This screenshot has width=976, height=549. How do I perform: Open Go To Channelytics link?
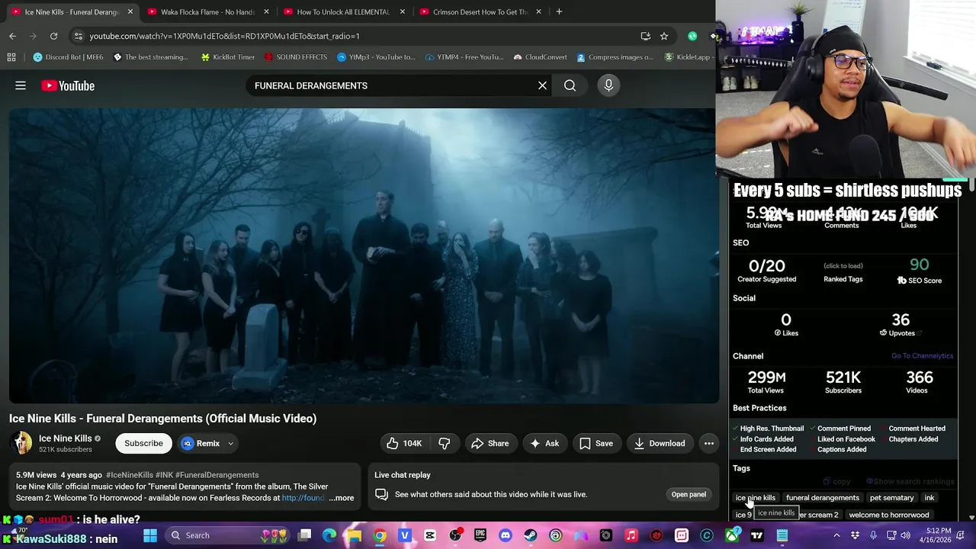pyautogui.click(x=922, y=356)
